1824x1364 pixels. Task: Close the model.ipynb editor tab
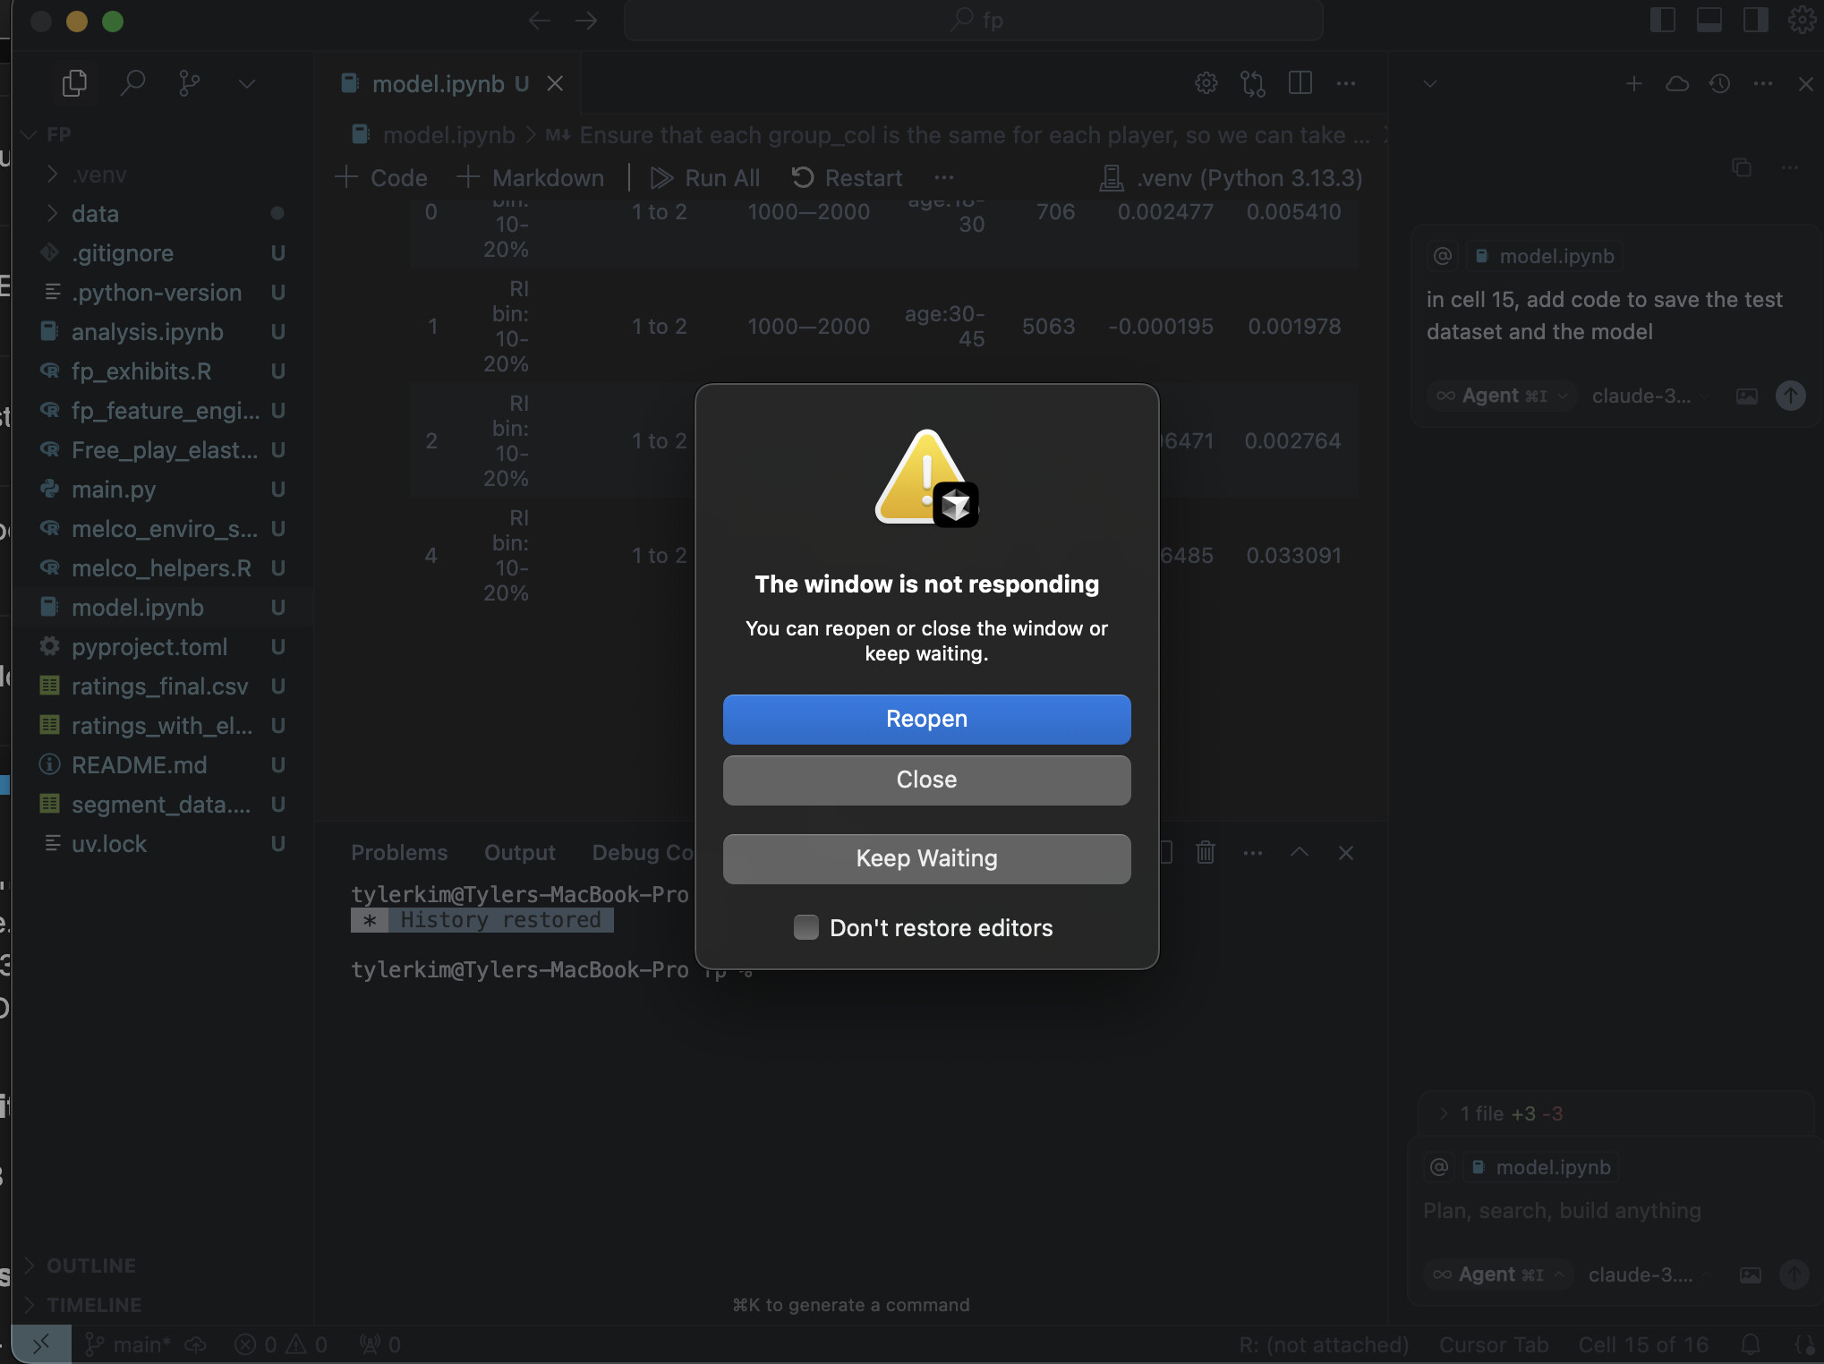[x=555, y=83]
